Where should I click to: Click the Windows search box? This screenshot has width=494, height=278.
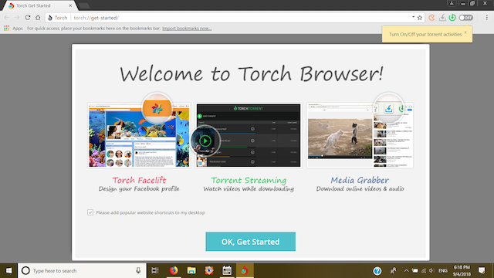(82, 271)
